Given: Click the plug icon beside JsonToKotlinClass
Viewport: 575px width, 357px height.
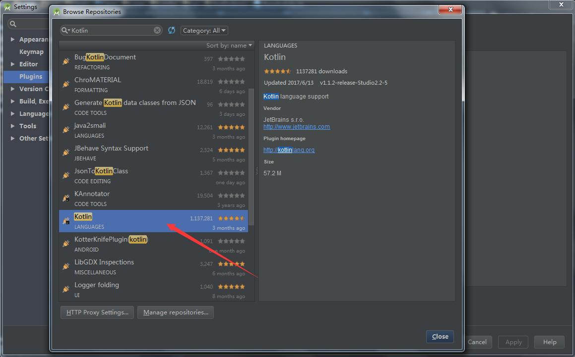Looking at the screenshot, I should pos(66,175).
